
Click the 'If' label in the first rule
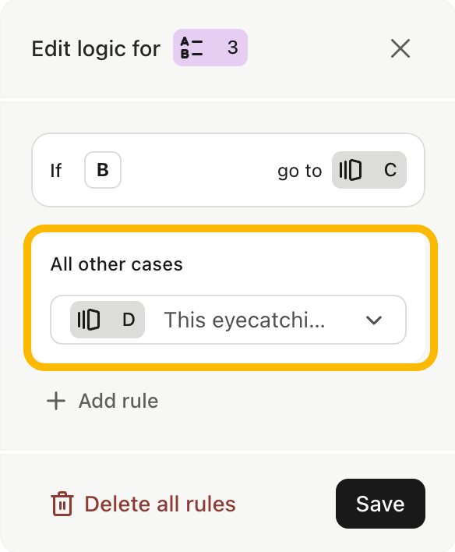tap(56, 171)
